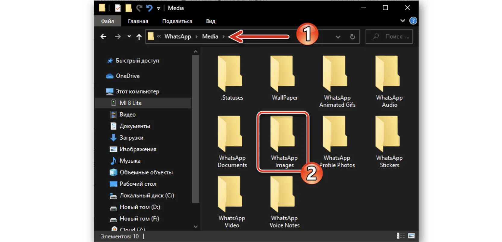Open Рабочий стол in the sidebar

coord(133,184)
